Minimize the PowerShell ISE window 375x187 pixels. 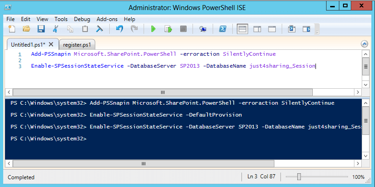pyautogui.click(x=332, y=6)
